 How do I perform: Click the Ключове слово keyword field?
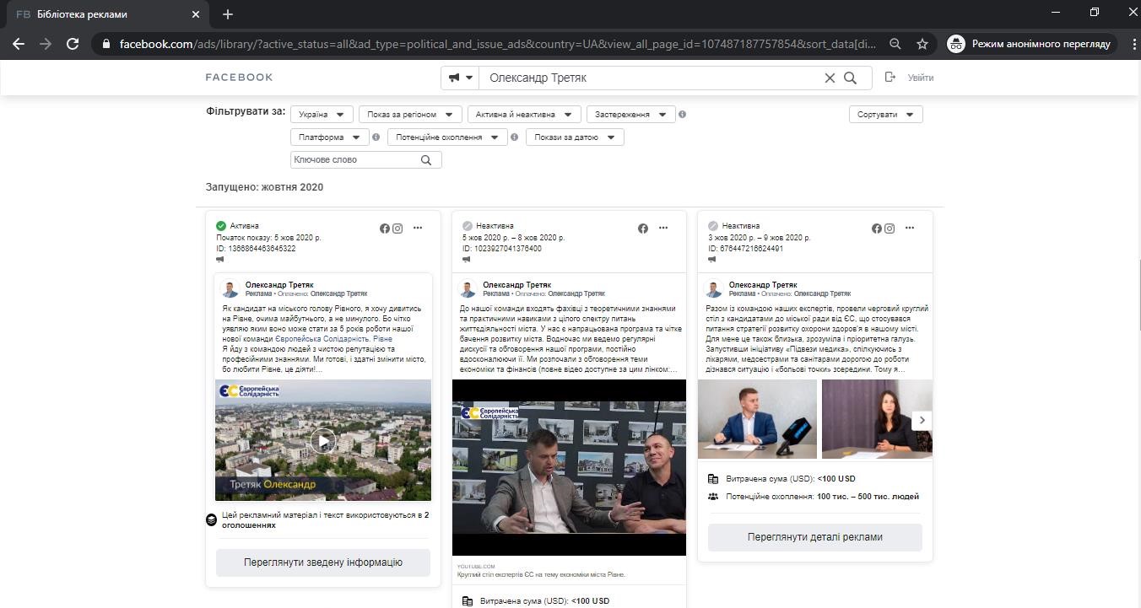click(354, 160)
